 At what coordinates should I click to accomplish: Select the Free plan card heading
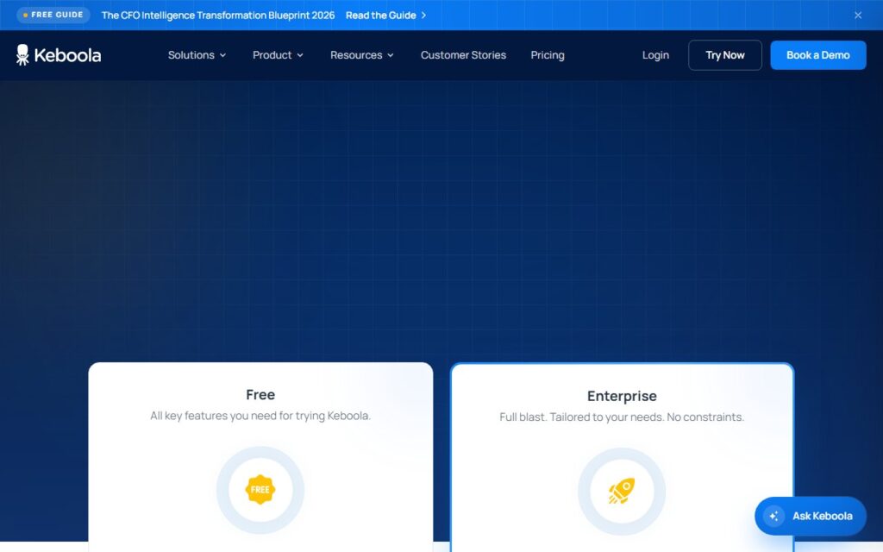point(260,394)
